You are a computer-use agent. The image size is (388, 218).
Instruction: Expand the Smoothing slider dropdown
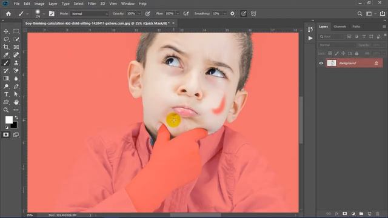[x=224, y=13]
